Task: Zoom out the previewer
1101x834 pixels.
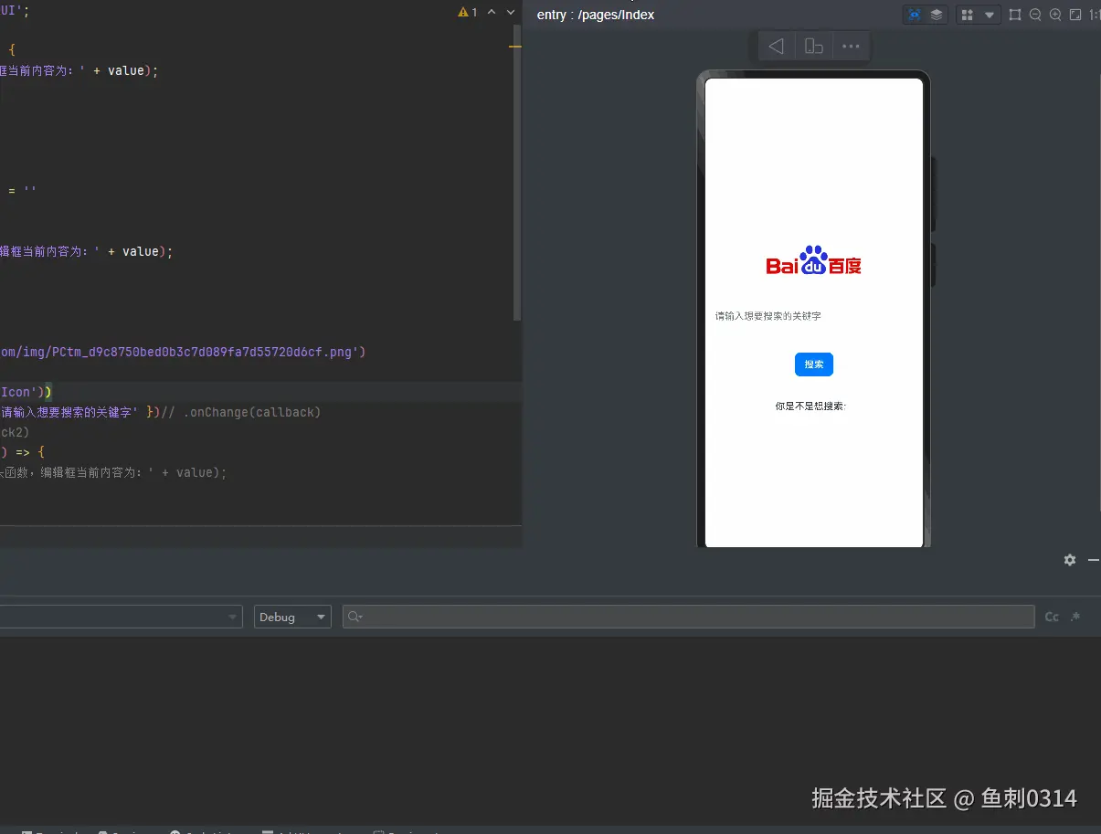Action: tap(1035, 15)
